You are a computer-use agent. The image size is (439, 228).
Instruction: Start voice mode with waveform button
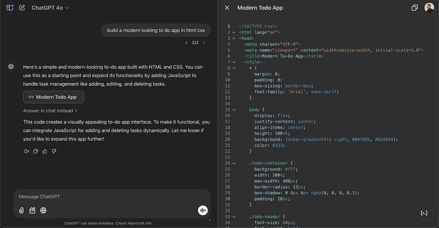tap(203, 211)
